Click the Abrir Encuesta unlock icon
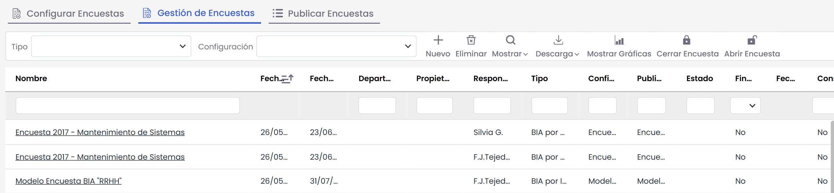Screen dimensions: 834x193 coord(752,40)
